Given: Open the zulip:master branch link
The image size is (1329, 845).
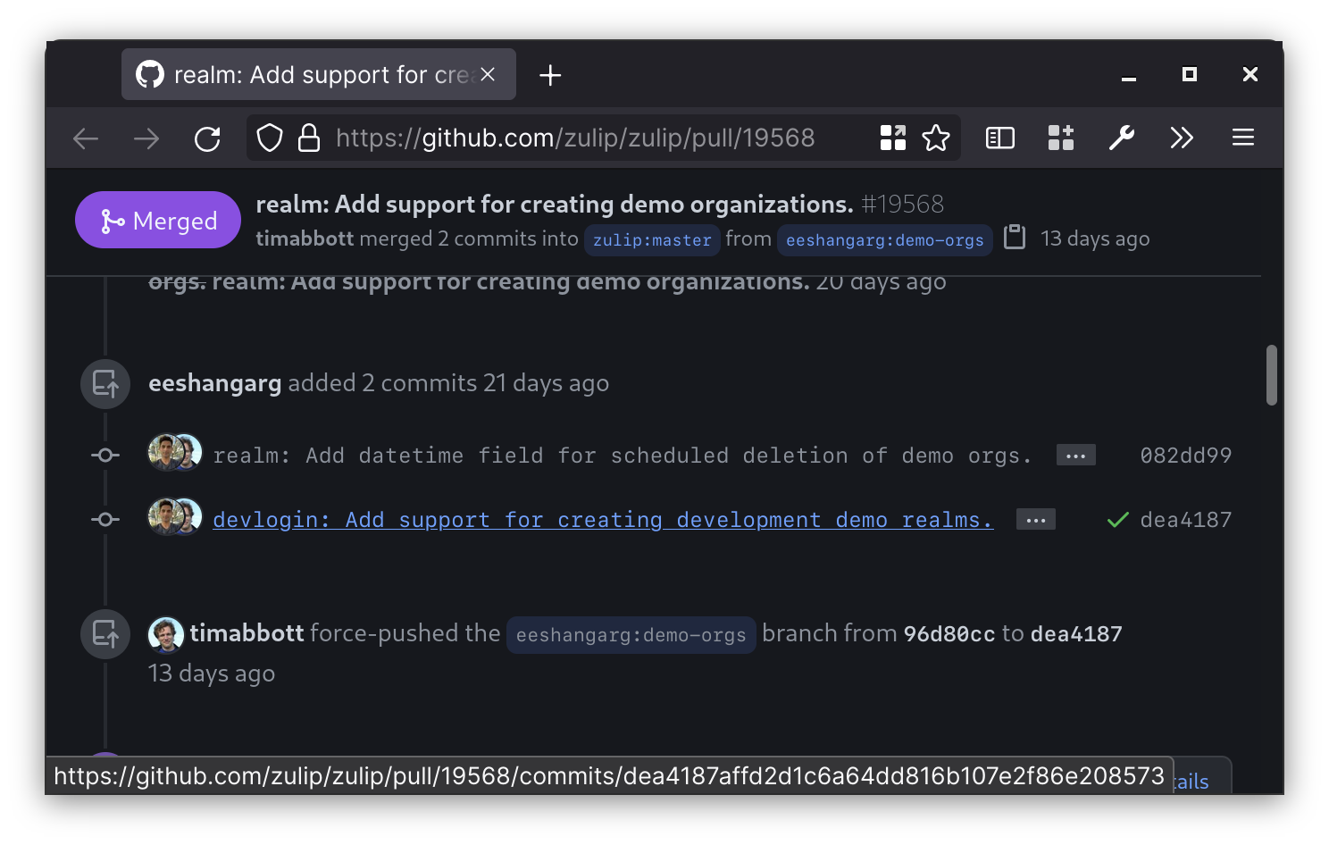Looking at the screenshot, I should [652, 240].
